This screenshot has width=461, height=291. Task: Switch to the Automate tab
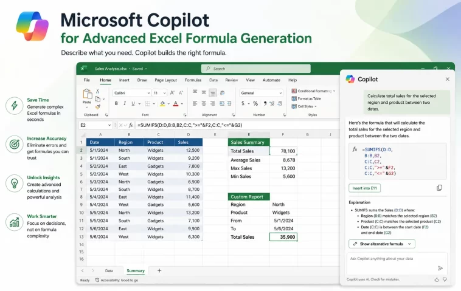tap(271, 80)
